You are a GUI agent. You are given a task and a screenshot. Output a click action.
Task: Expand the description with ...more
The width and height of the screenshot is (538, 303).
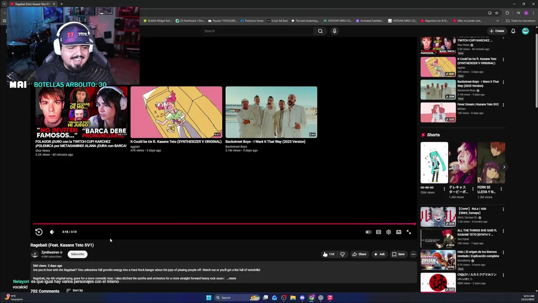click(x=231, y=278)
